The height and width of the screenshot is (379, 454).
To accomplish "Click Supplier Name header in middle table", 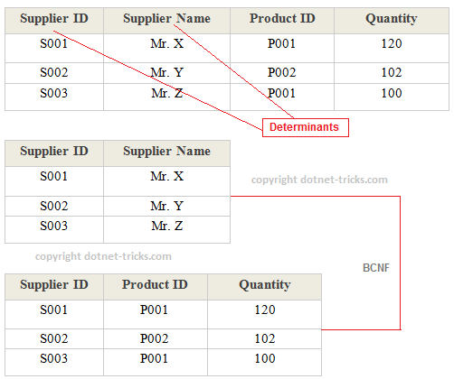I will pos(166,153).
